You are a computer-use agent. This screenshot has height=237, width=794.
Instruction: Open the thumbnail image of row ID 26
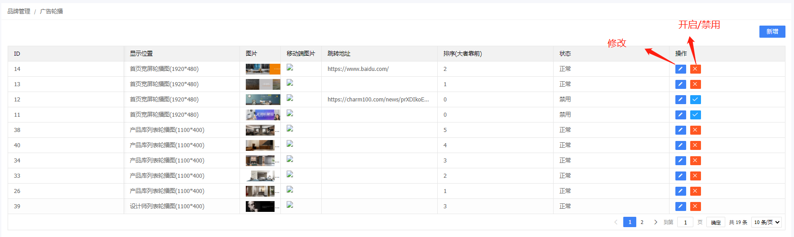click(260, 191)
